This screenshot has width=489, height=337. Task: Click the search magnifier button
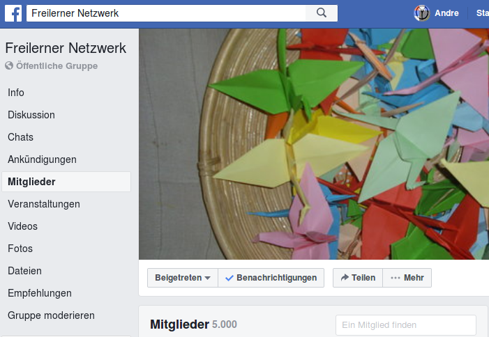pyautogui.click(x=321, y=13)
